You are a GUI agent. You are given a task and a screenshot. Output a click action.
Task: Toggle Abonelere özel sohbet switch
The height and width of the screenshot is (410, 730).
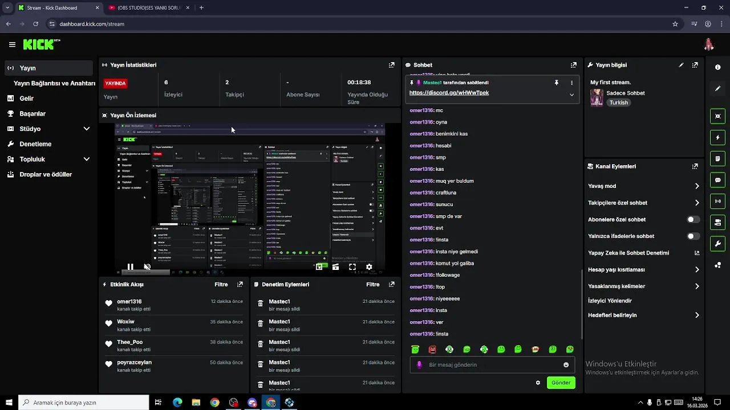coord(693,219)
